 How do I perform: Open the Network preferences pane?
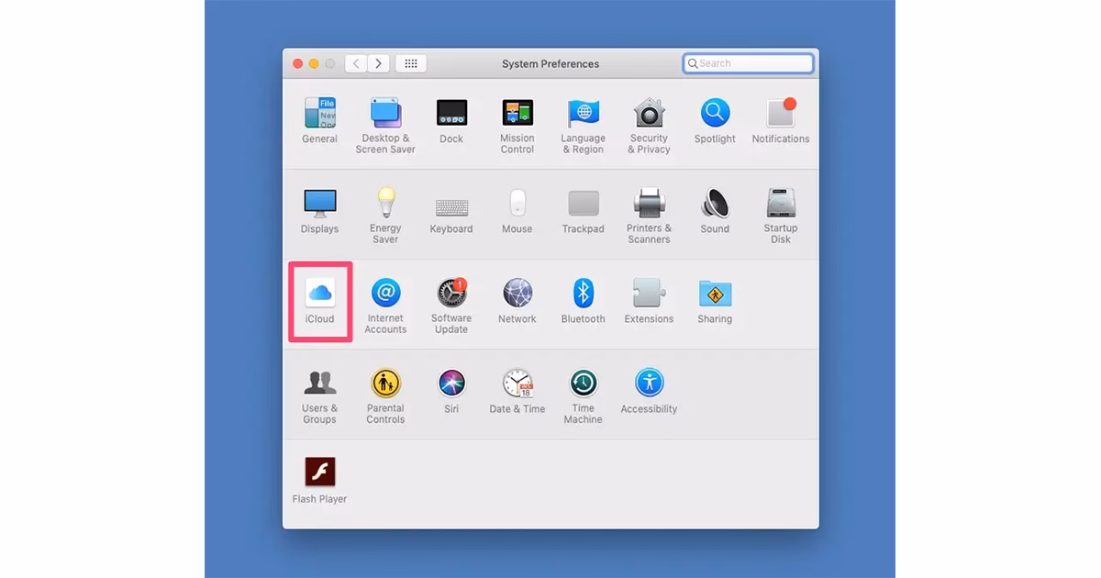pos(517,301)
